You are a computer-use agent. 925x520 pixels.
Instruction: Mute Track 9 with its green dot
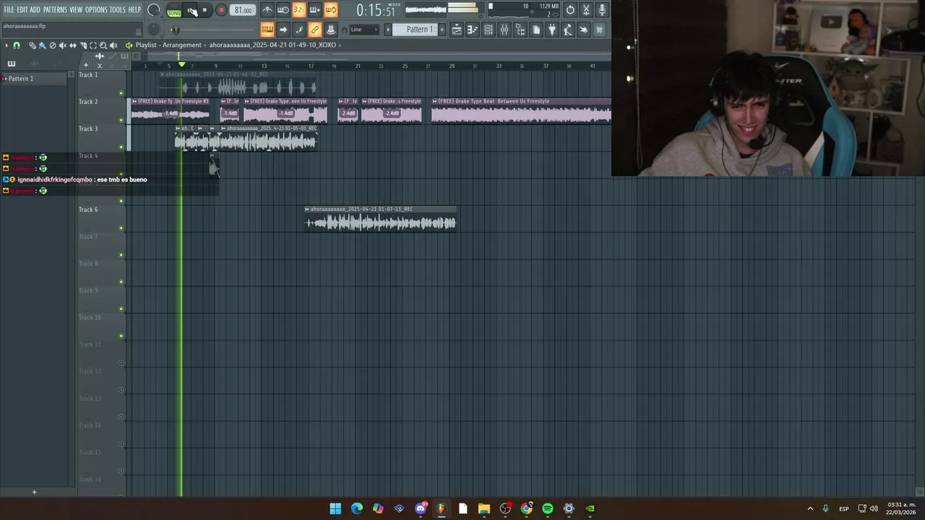click(x=121, y=309)
